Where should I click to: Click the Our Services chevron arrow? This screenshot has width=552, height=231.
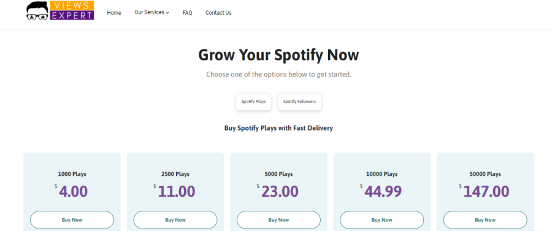click(x=167, y=13)
